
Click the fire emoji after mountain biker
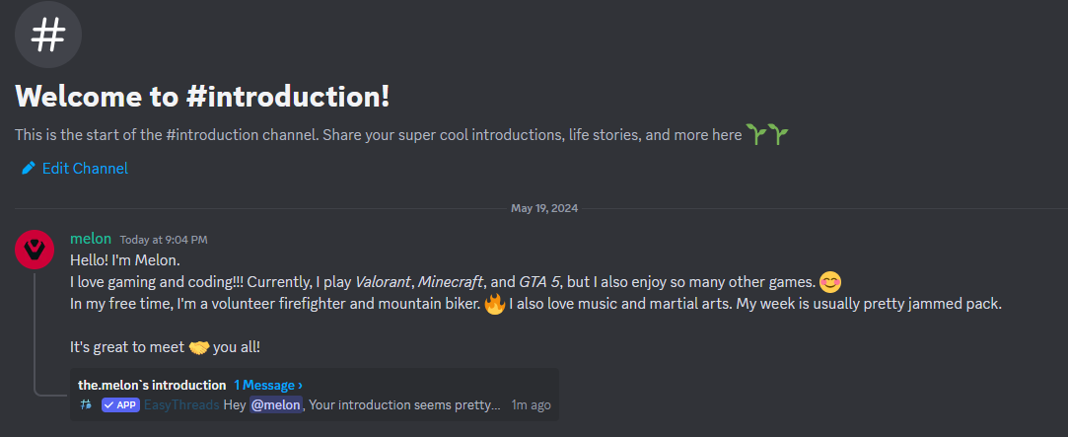(494, 304)
